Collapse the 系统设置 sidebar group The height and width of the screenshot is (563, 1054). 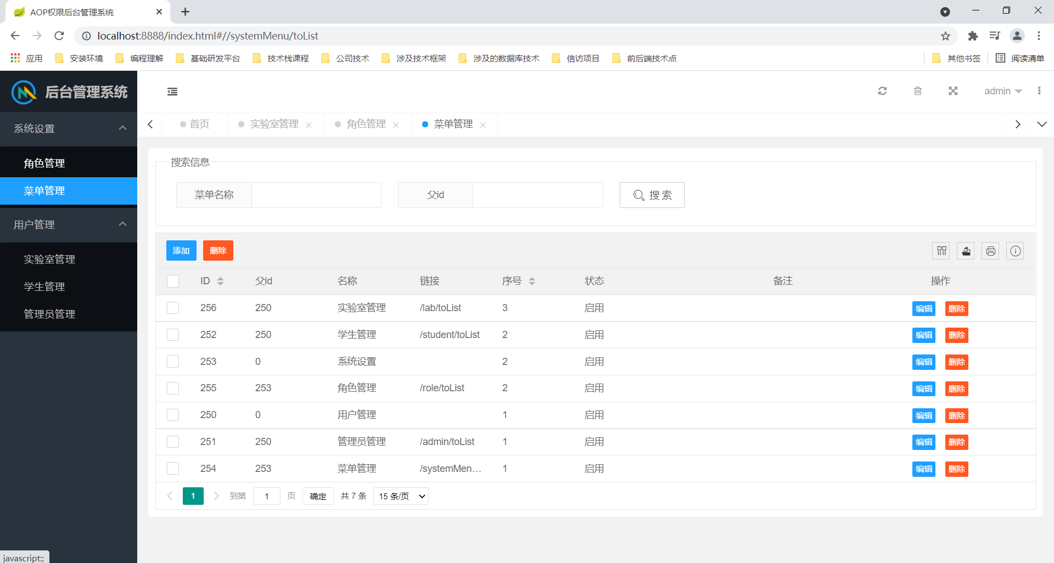[x=69, y=128]
